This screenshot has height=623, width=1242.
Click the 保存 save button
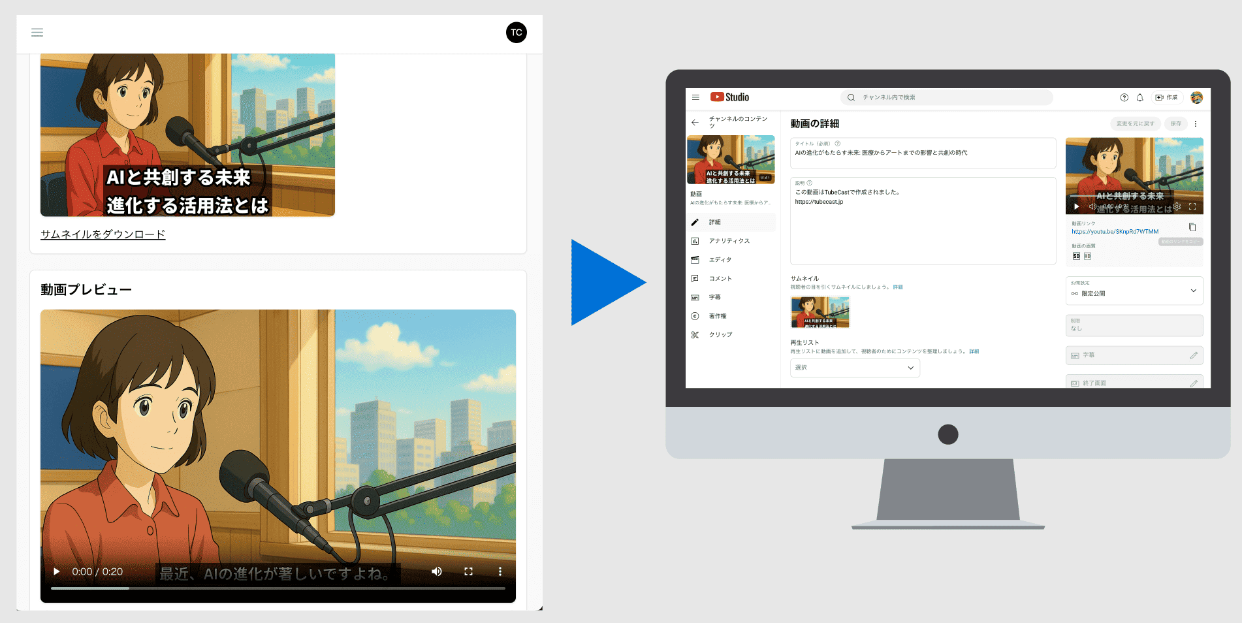pyautogui.click(x=1176, y=123)
